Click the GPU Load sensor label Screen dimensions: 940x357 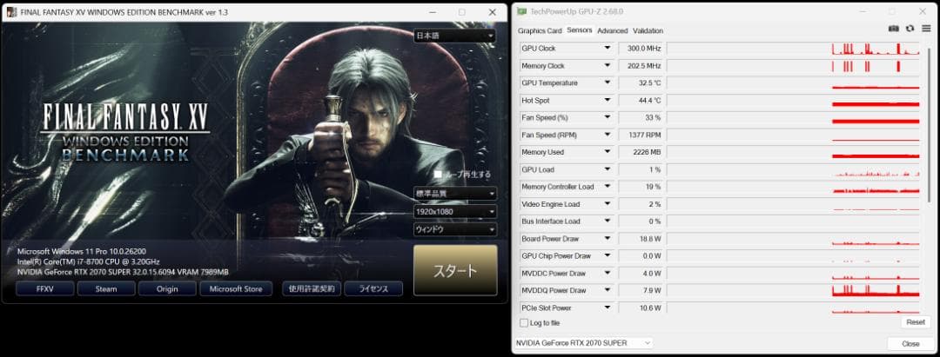[538, 170]
